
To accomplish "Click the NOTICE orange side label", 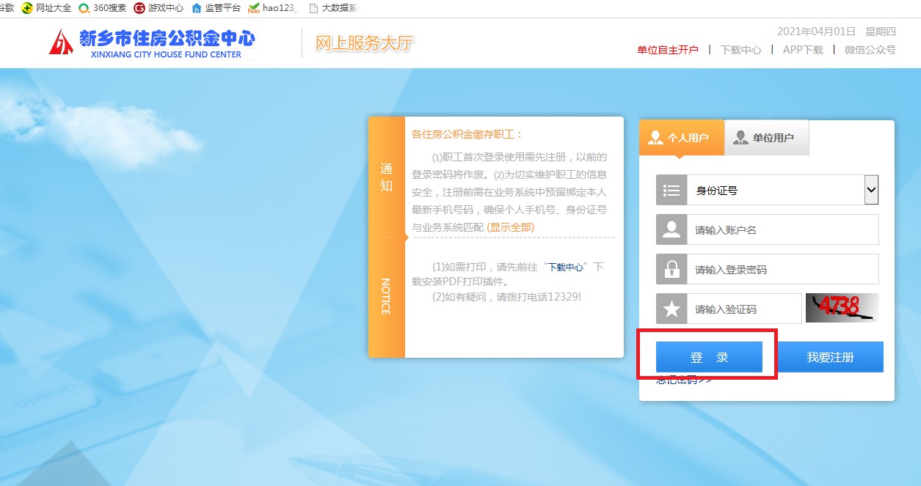I will 386,296.
